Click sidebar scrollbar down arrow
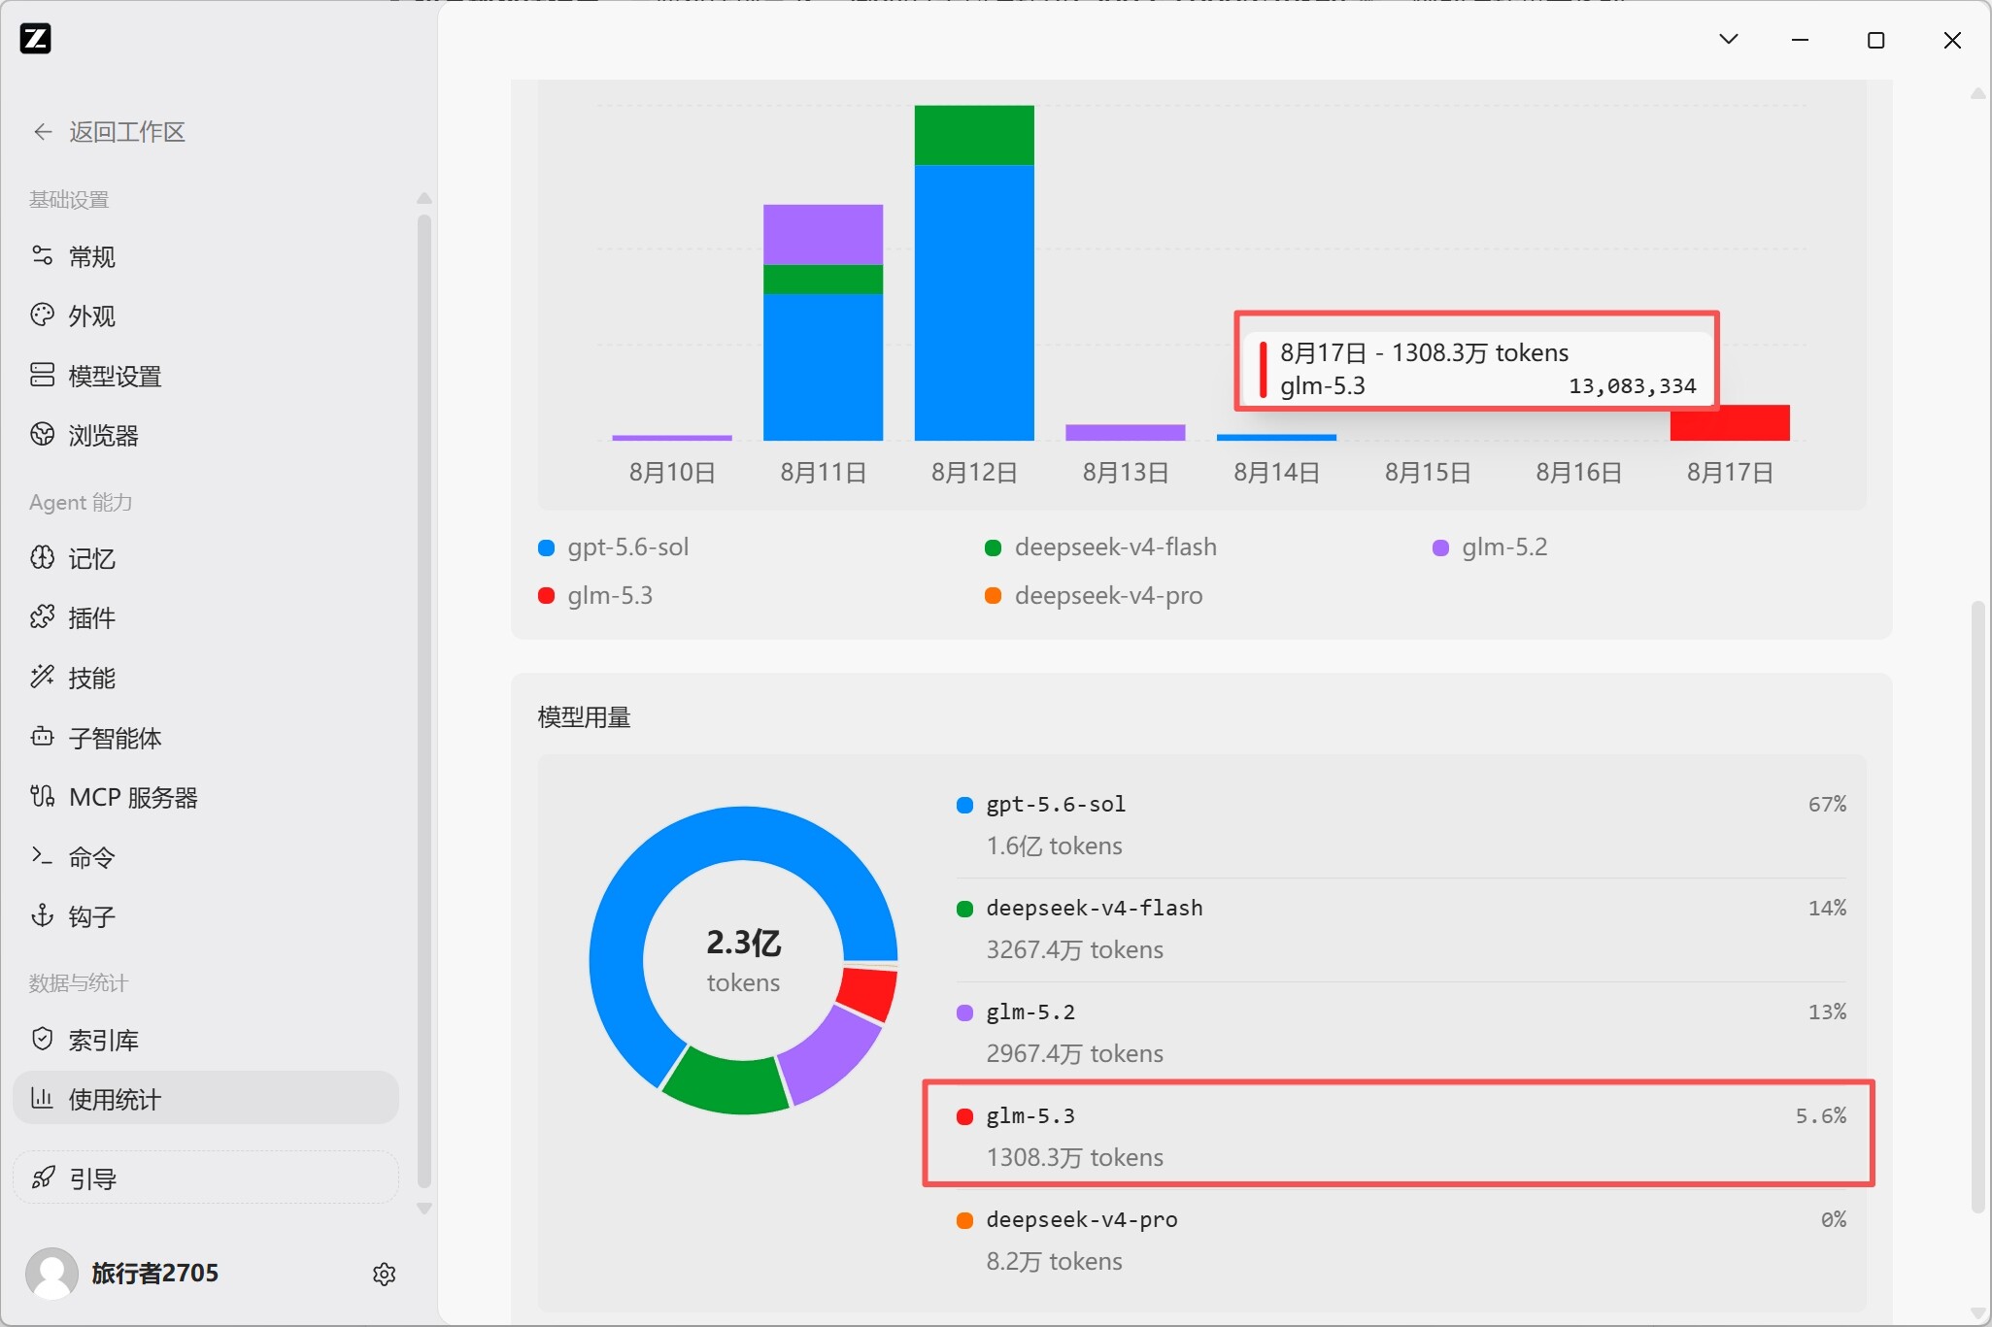 (x=423, y=1209)
